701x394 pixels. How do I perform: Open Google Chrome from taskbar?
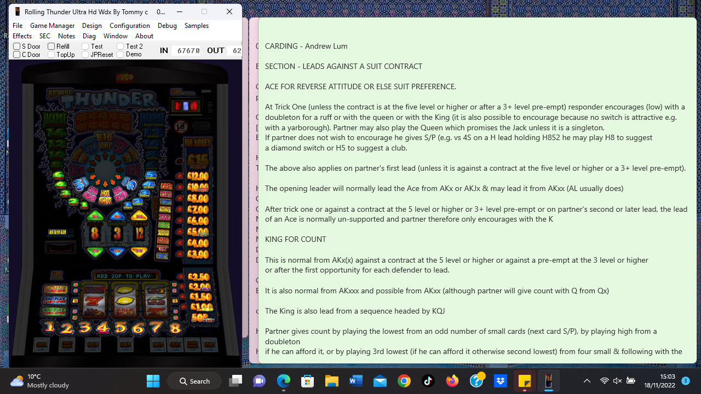point(404,381)
